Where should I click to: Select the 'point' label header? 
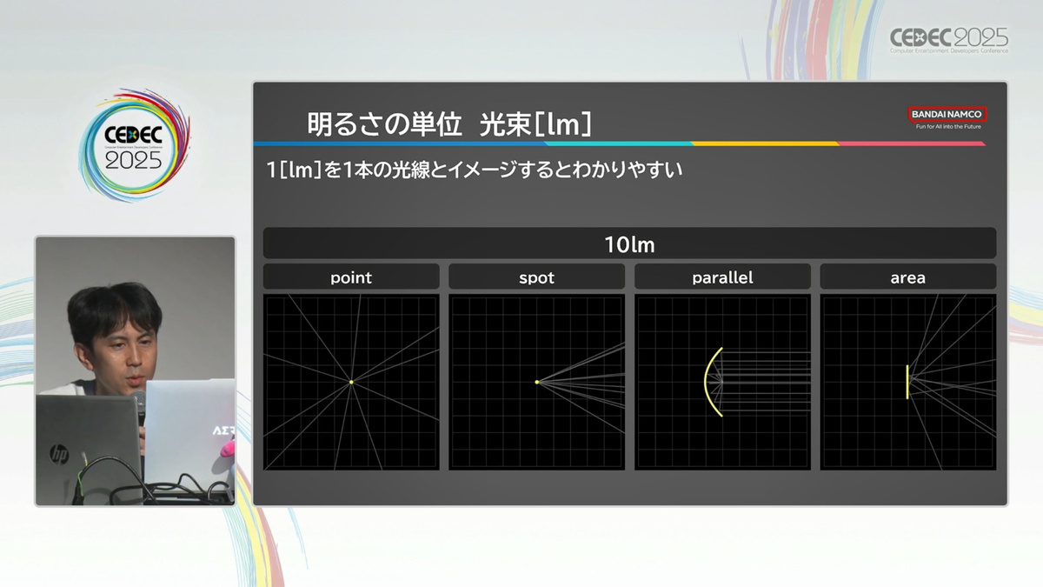351,277
